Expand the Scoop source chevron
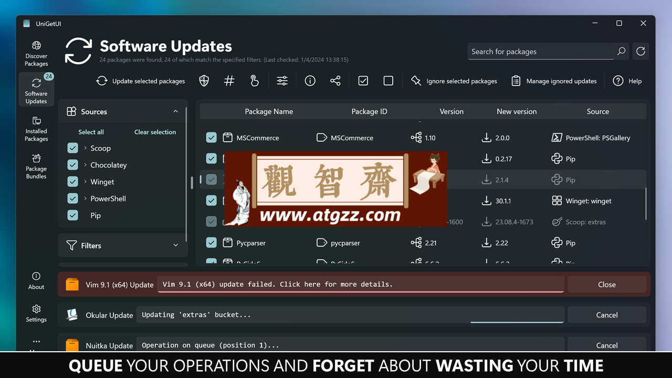672x378 pixels. (x=85, y=148)
